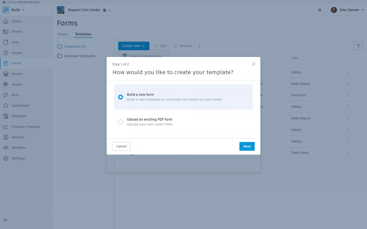367x229 pixels.
Task: Open the filter panel for templates
Action: [358, 45]
